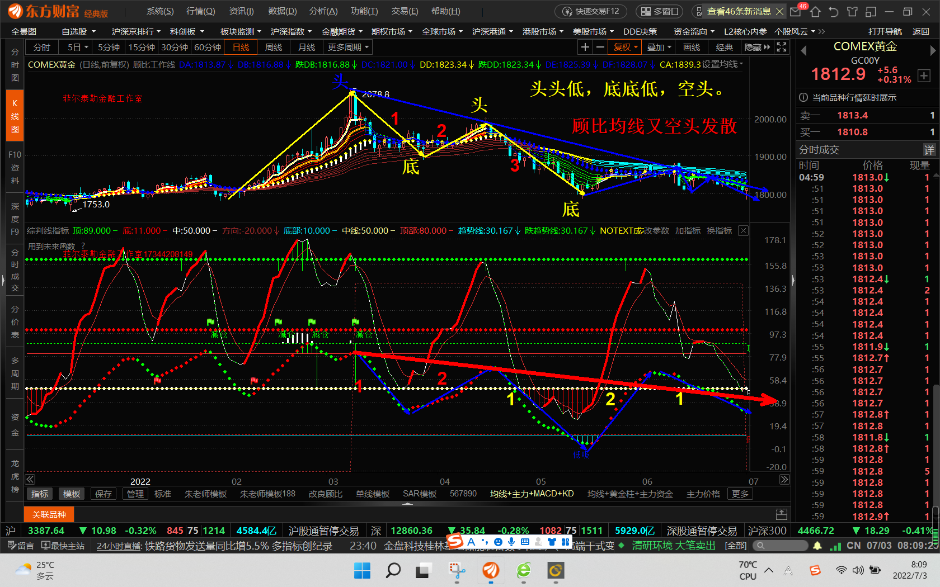Click the undo/back arrow icon in title bar
Screen dimensions: 940x587
pos(834,11)
